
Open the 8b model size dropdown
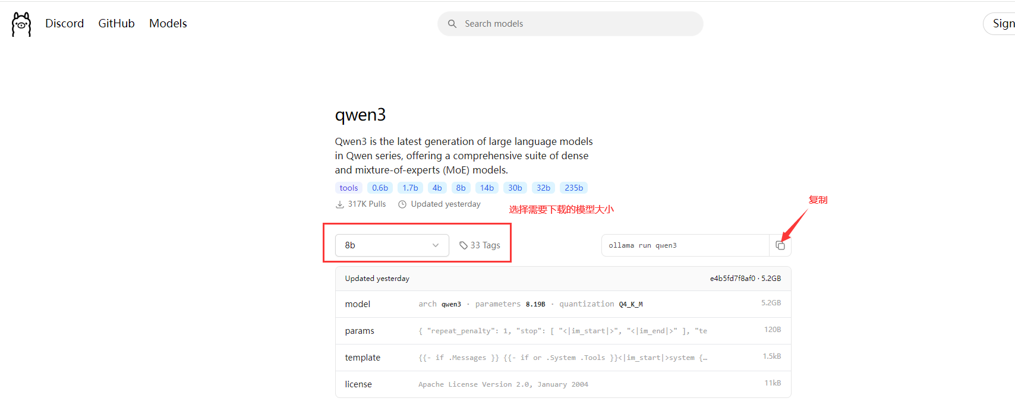392,245
